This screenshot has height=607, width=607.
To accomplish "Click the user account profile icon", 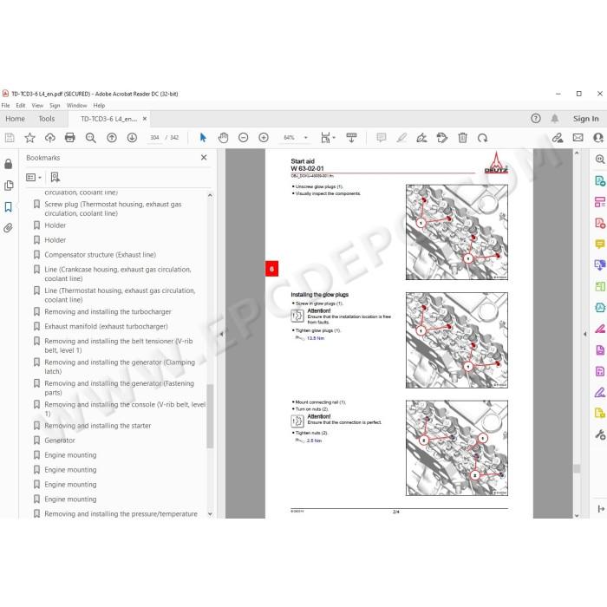I will click(x=598, y=138).
